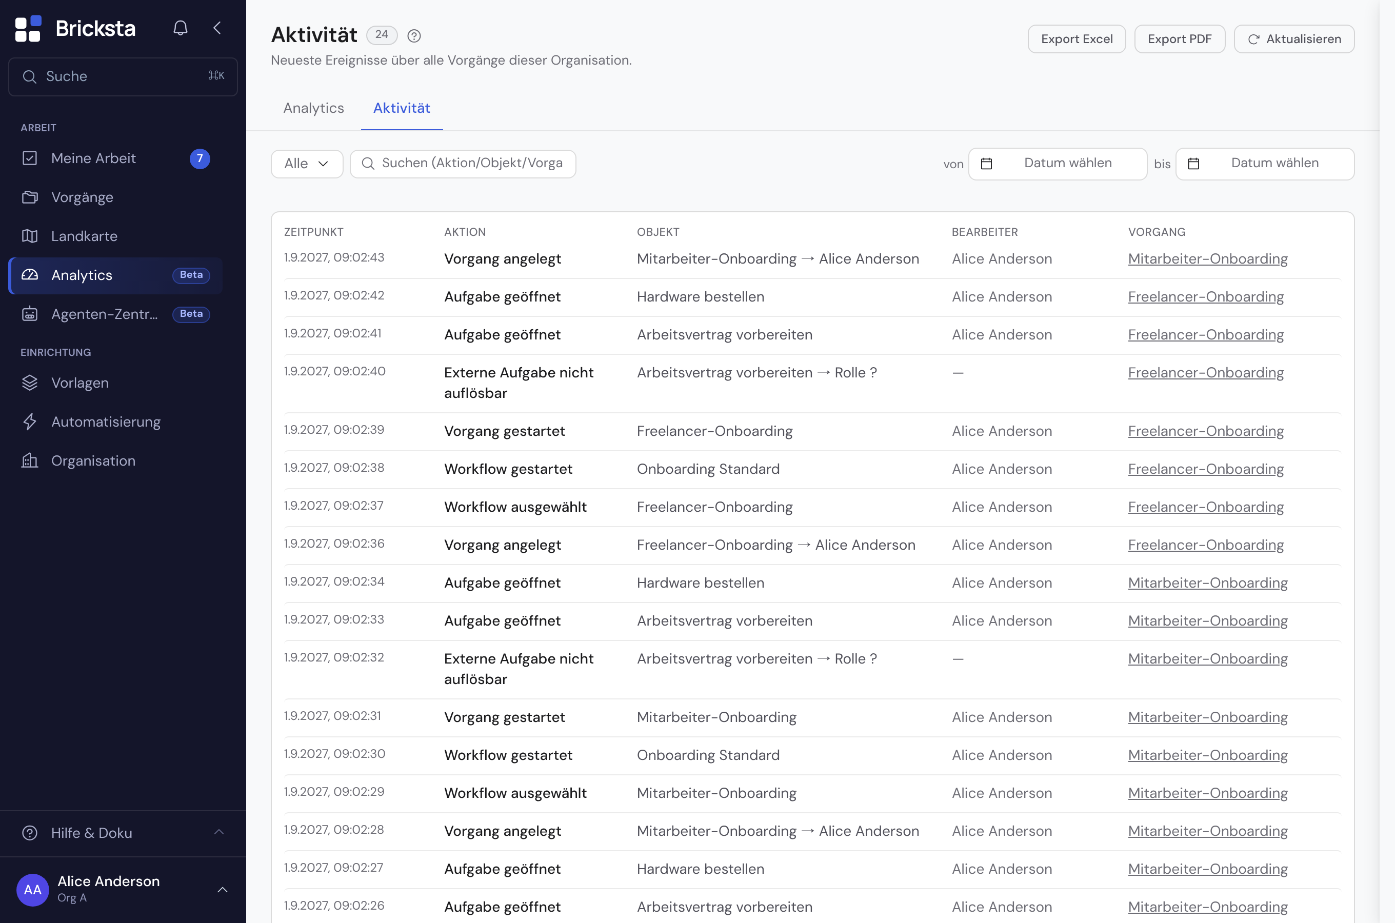This screenshot has height=923, width=1395.
Task: Click 'Workflow gestartet' in 09:02:38 row
Action: point(508,469)
